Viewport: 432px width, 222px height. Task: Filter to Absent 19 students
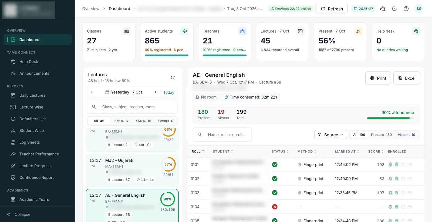[406, 135]
